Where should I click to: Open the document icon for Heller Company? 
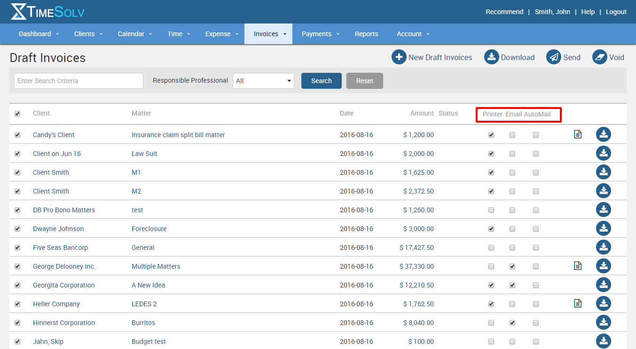click(578, 303)
